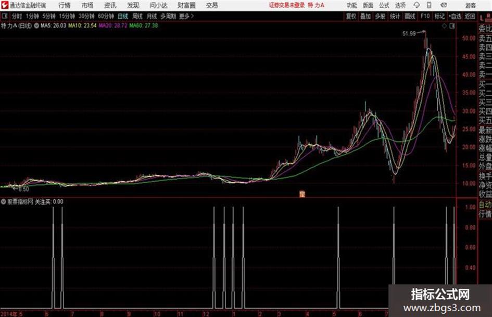Click the 画线 drawing button
492x317 pixels.
pos(410,16)
